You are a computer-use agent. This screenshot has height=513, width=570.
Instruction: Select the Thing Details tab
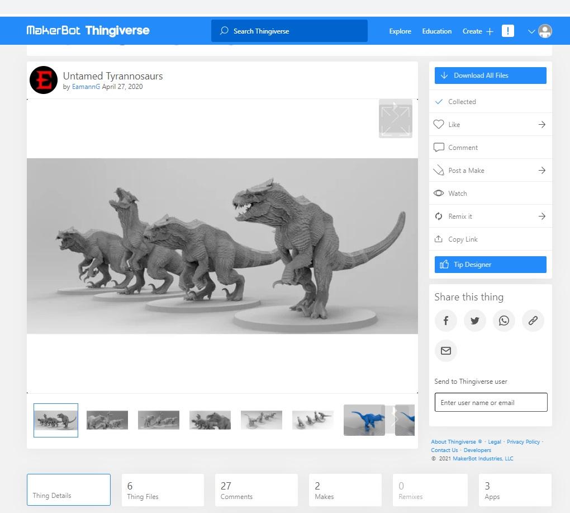(x=69, y=490)
